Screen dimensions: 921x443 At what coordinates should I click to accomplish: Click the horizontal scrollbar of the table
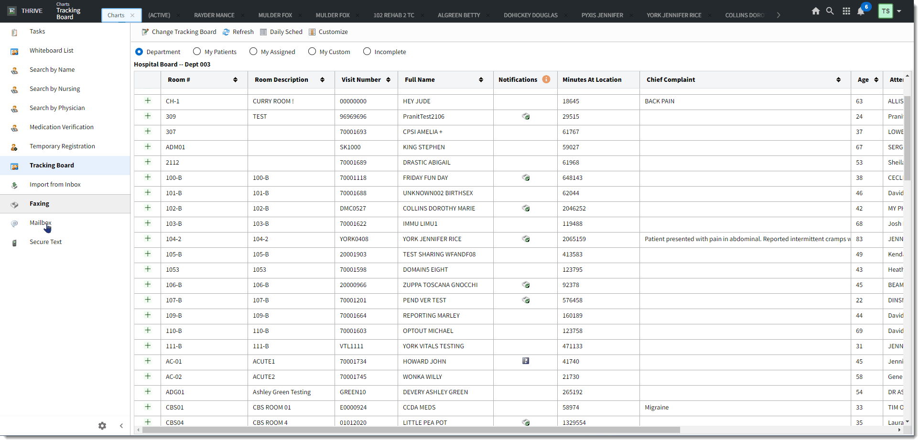[411, 430]
